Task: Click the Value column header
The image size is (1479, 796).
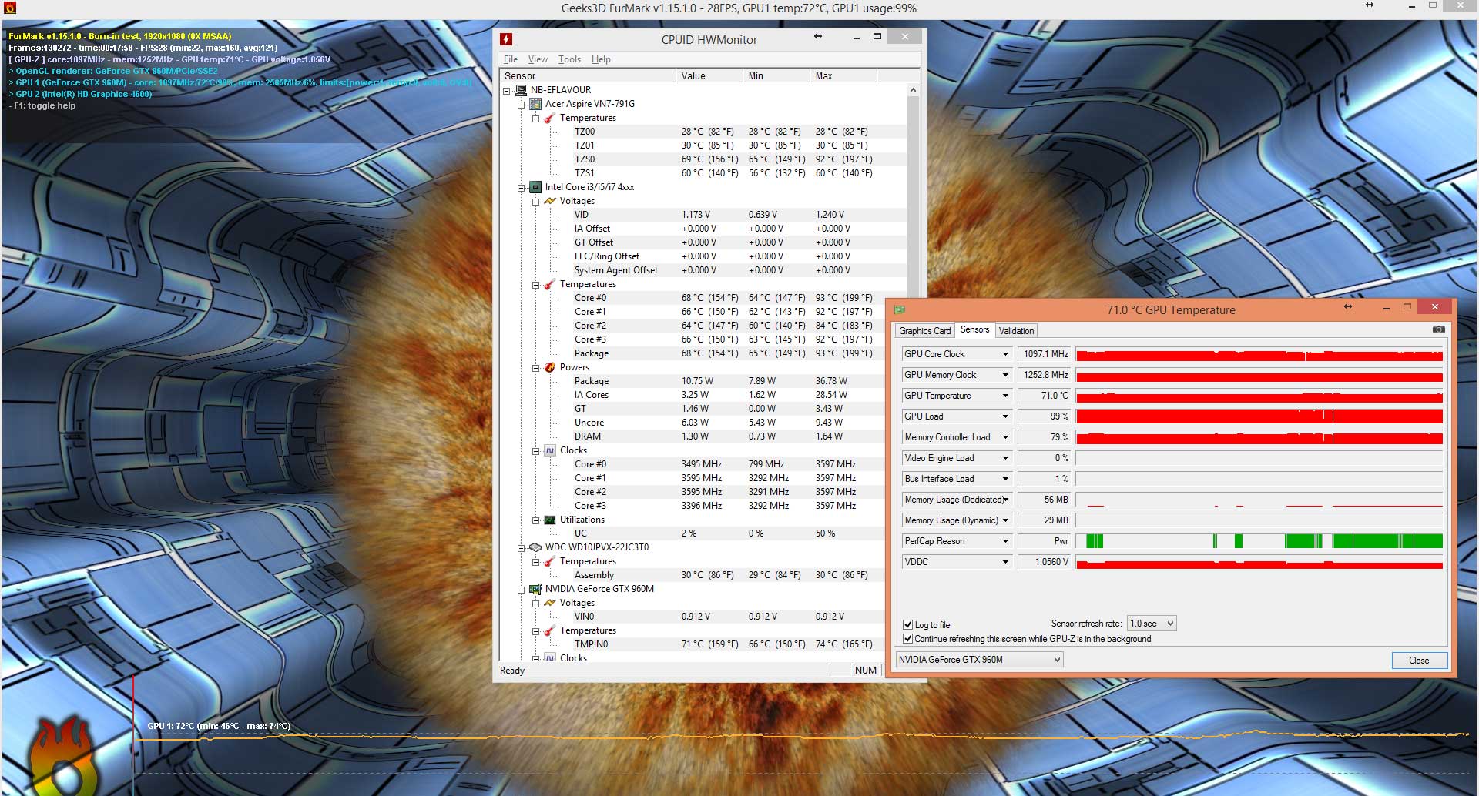Action: click(x=709, y=75)
